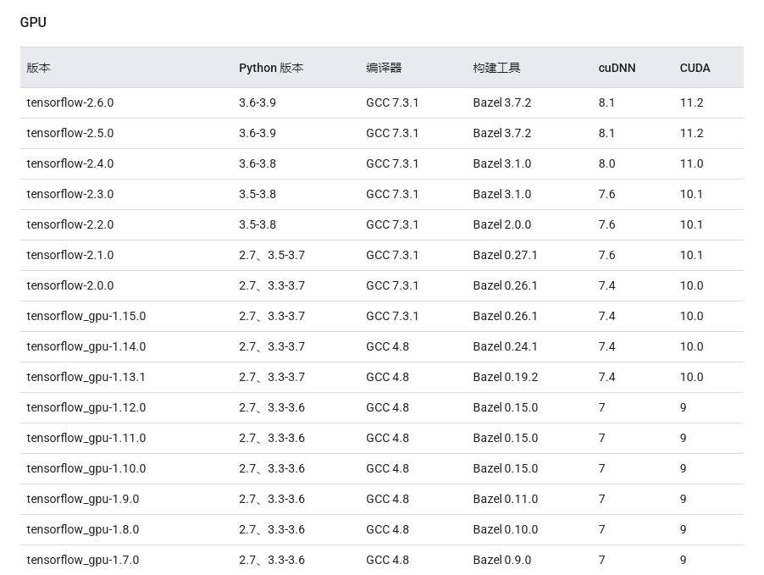Click the Bazel 0.24.1 cell

tap(506, 346)
